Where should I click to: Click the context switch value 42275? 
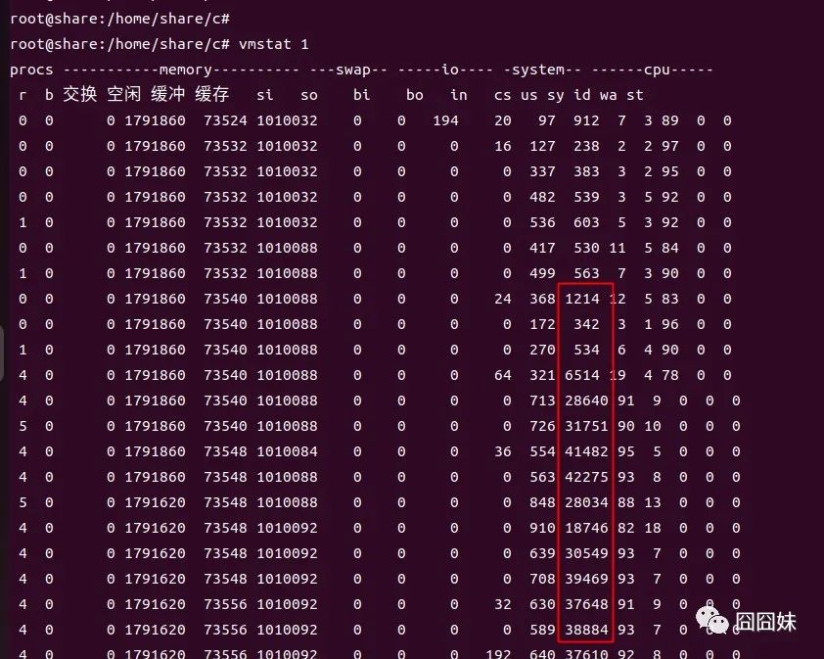coord(586,477)
